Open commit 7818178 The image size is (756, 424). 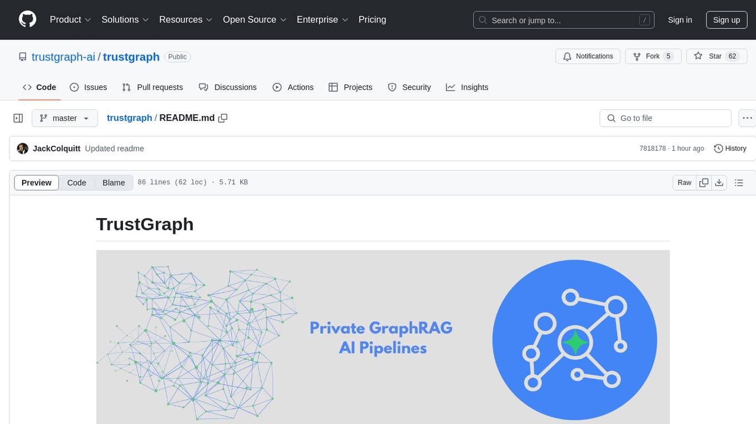[x=653, y=148]
